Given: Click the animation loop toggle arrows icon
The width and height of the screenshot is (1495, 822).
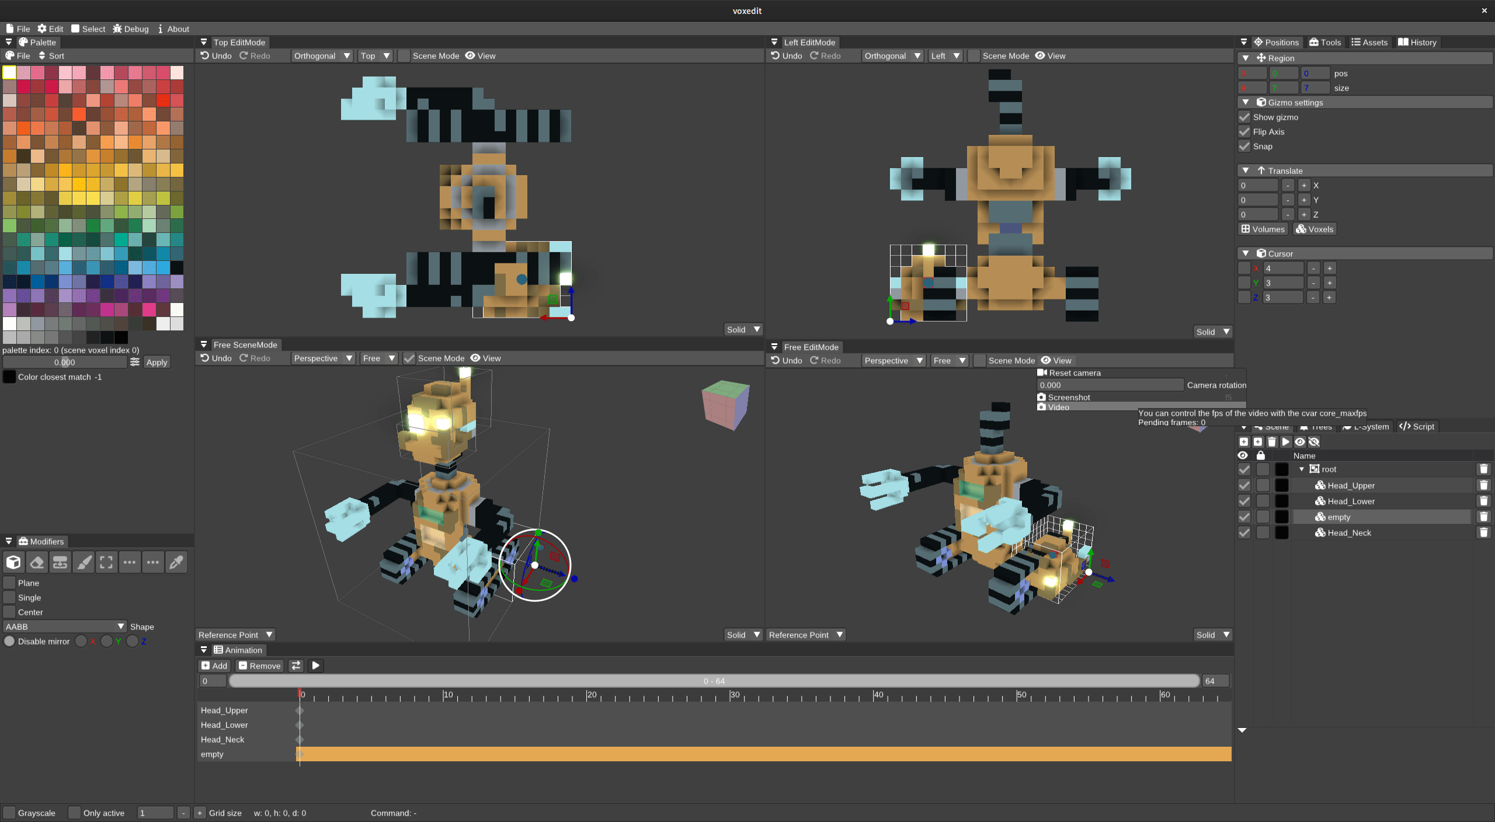Looking at the screenshot, I should click(296, 666).
